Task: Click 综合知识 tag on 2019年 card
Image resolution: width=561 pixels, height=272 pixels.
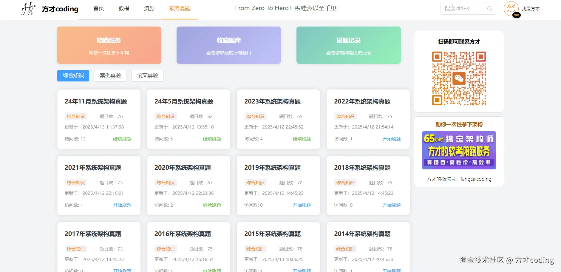Action: [256, 183]
